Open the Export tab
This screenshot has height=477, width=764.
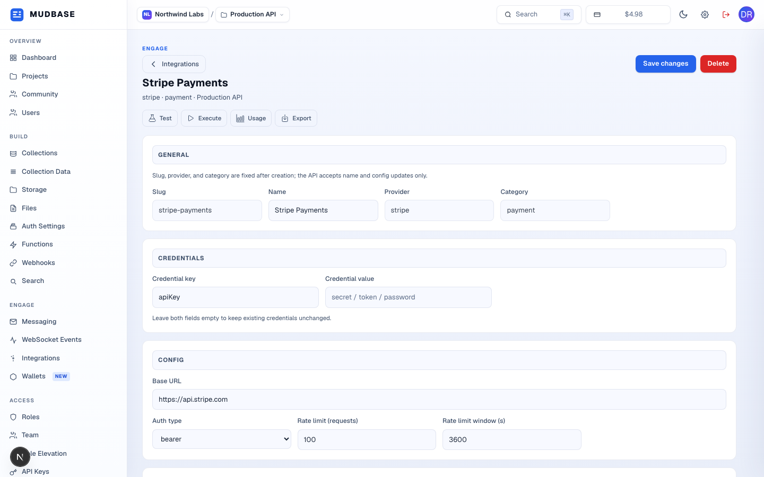coord(296,118)
